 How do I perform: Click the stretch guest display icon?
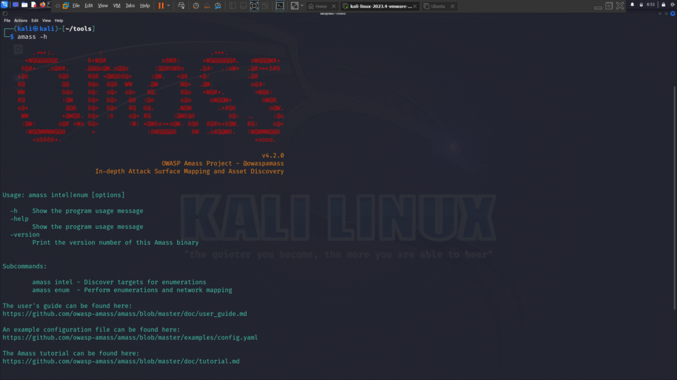[x=294, y=5]
